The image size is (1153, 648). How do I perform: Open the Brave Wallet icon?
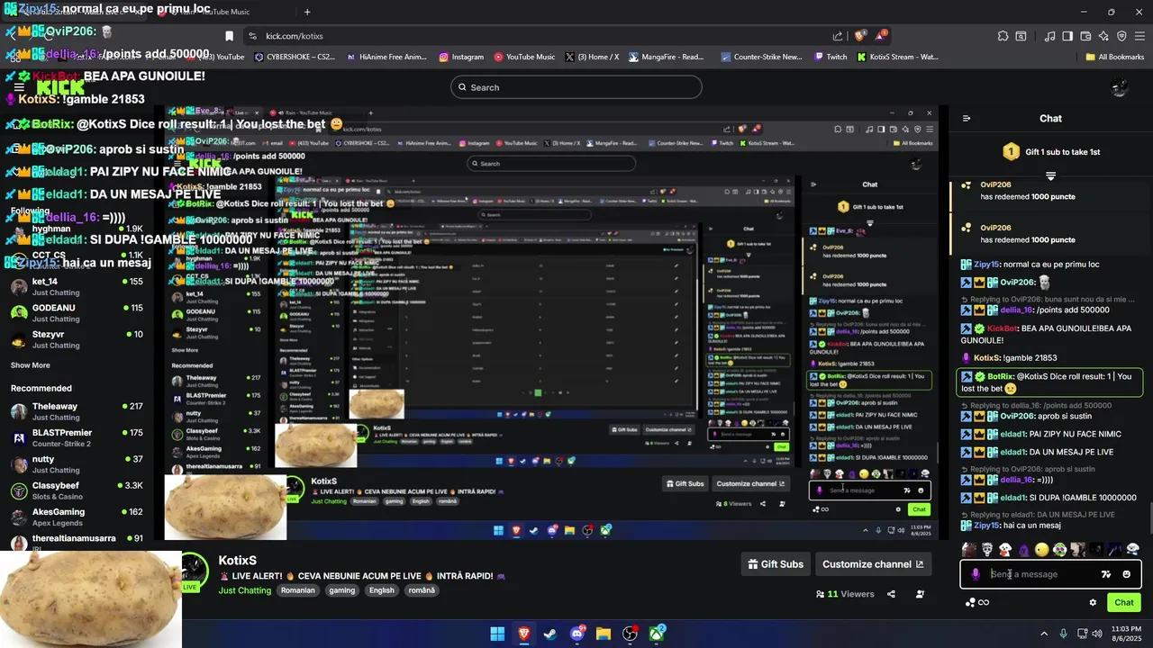[x=1085, y=36]
